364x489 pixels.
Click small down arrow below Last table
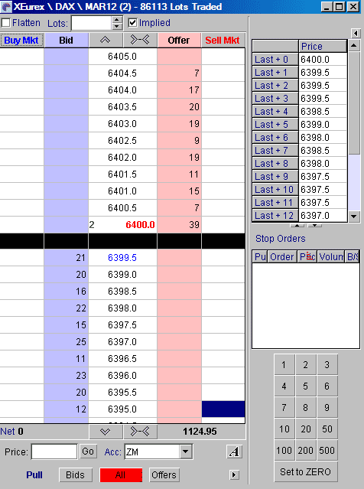[x=315, y=225]
